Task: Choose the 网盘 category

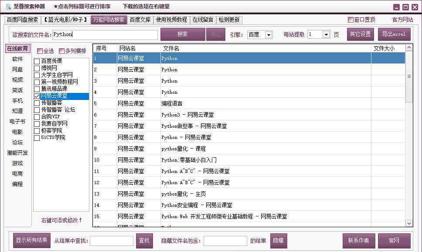Action: (x=18, y=70)
